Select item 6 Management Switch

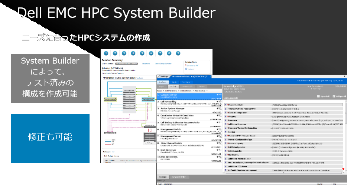(x=189, y=131)
